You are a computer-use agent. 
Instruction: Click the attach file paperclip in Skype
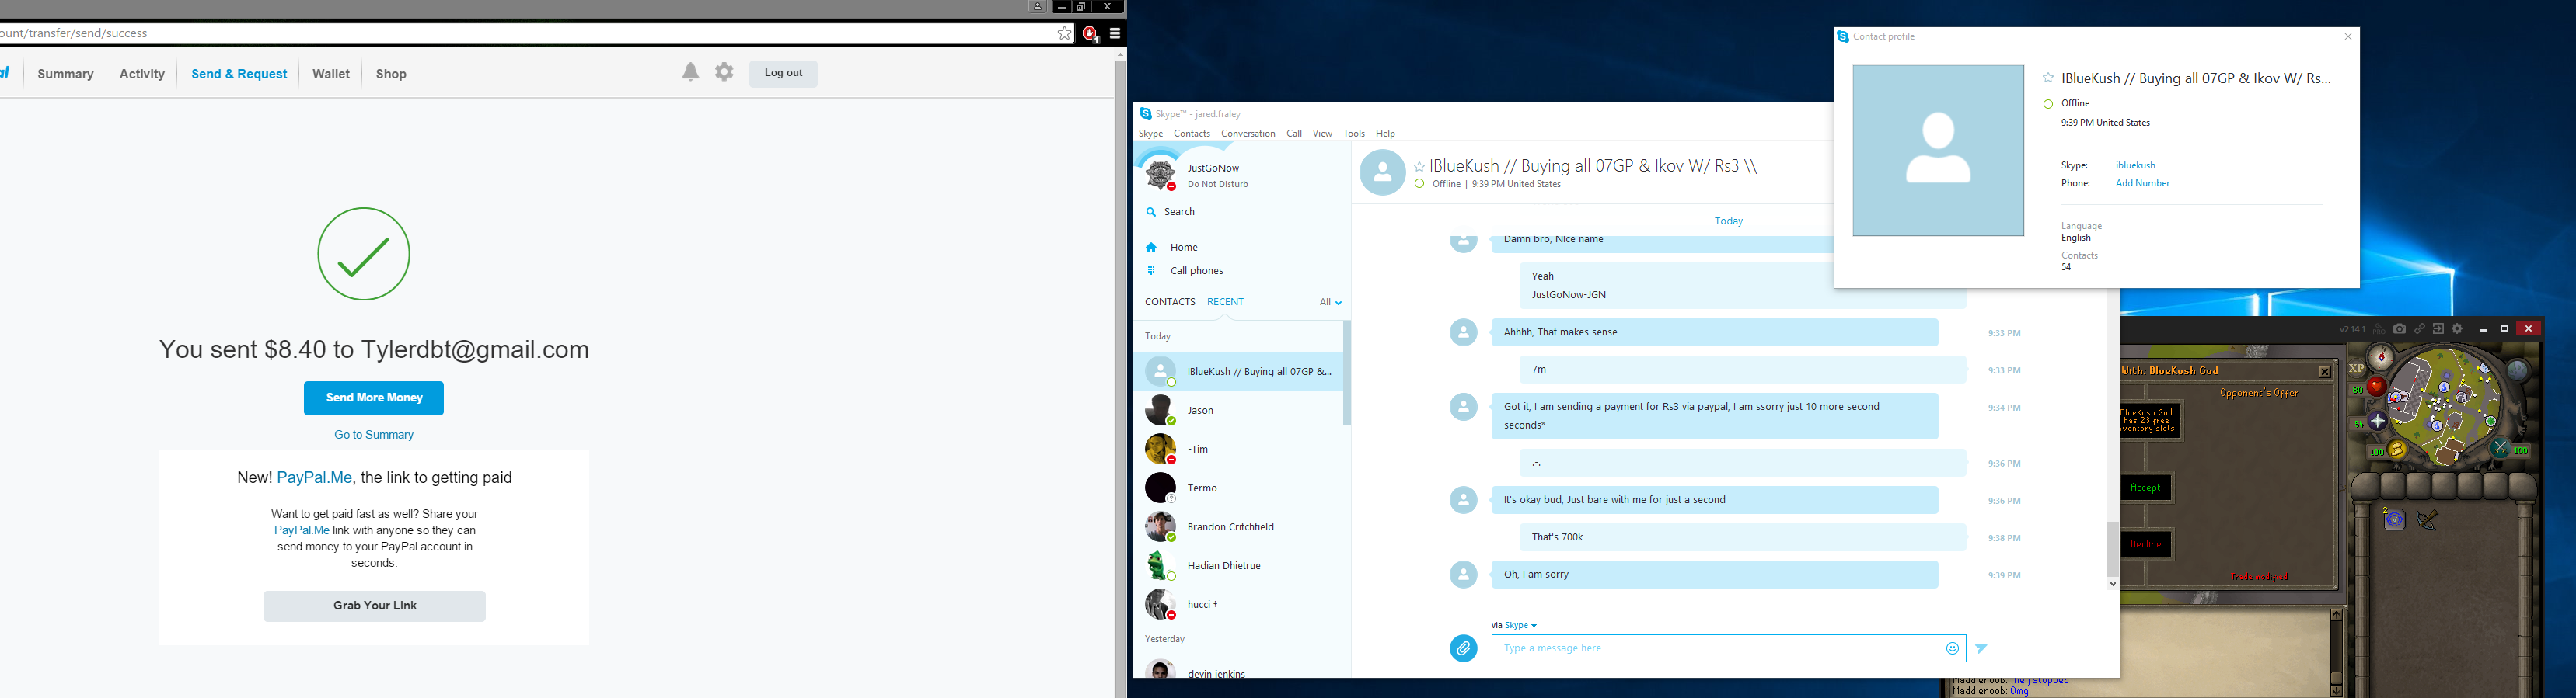[x=1463, y=648]
